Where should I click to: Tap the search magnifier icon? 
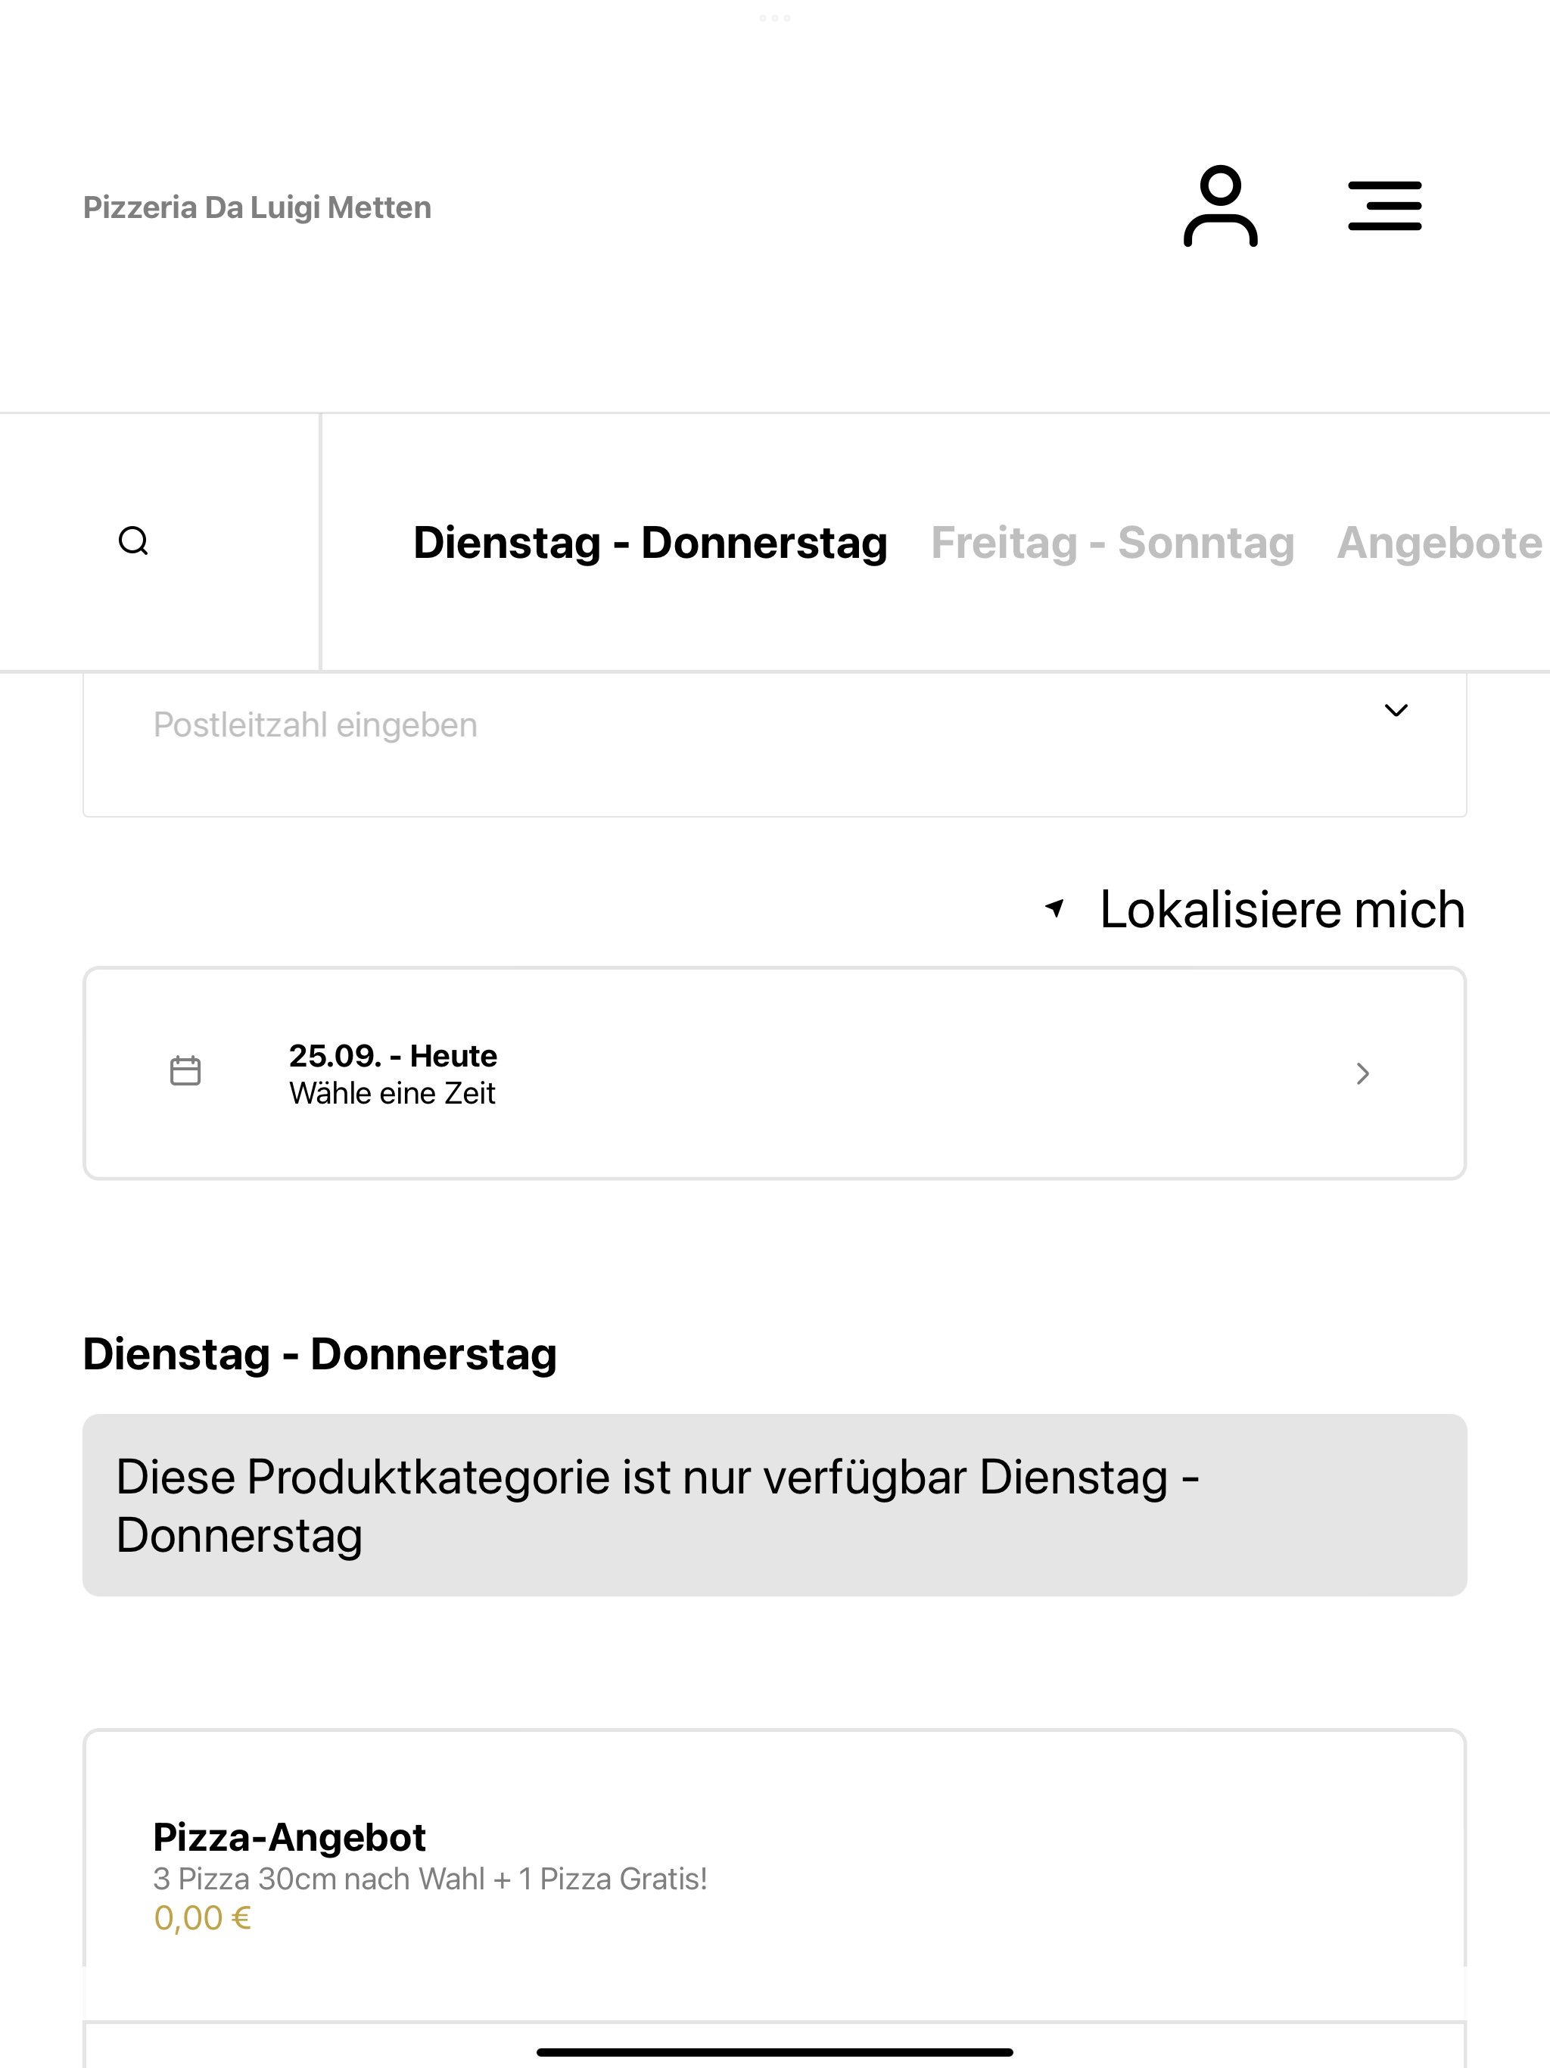pos(134,541)
